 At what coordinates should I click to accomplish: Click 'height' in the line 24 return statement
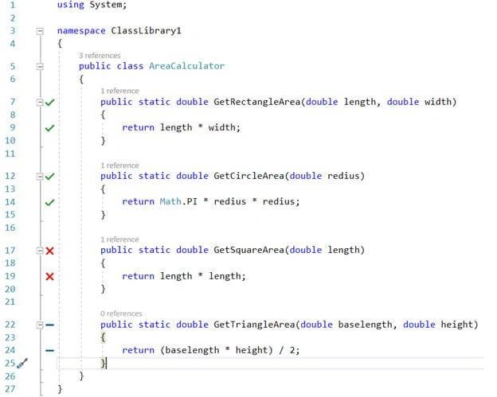click(x=252, y=350)
